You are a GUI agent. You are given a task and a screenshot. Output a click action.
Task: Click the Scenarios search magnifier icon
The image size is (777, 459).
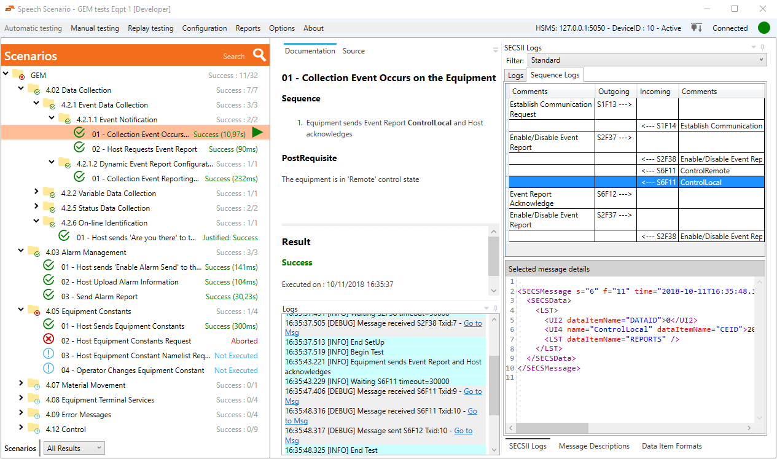pyautogui.click(x=260, y=55)
